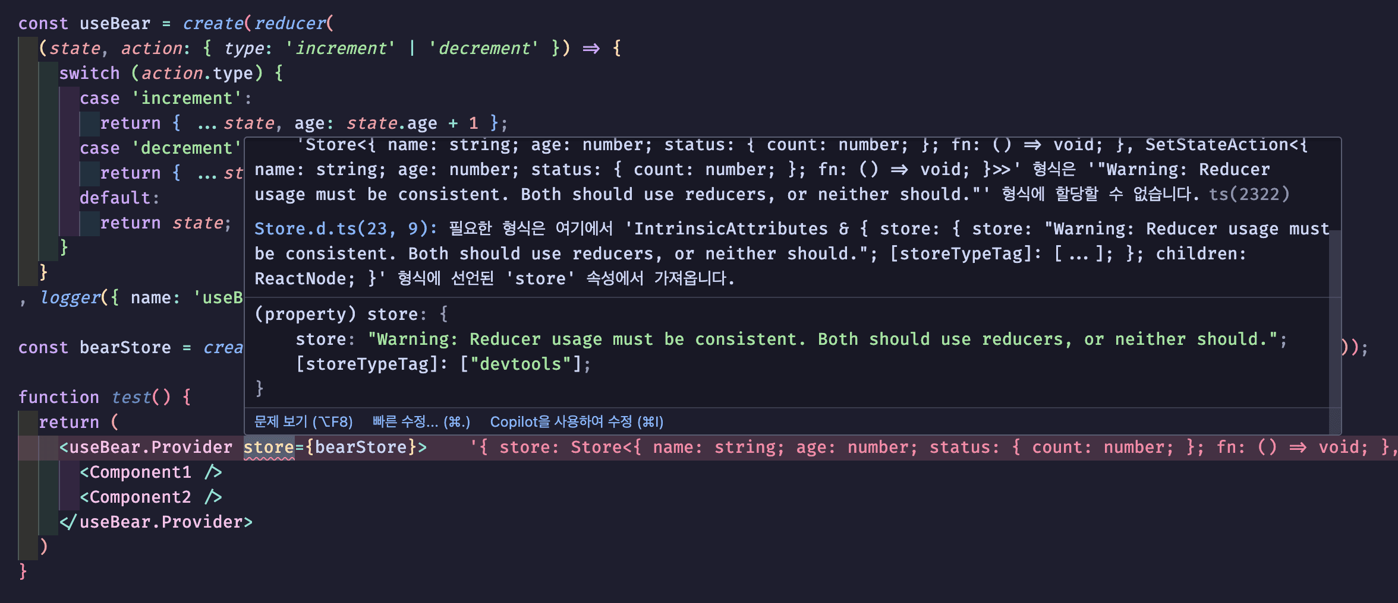Click the 'reducer' call on first line
Image resolution: width=1398 pixels, height=603 pixels.
click(x=289, y=24)
